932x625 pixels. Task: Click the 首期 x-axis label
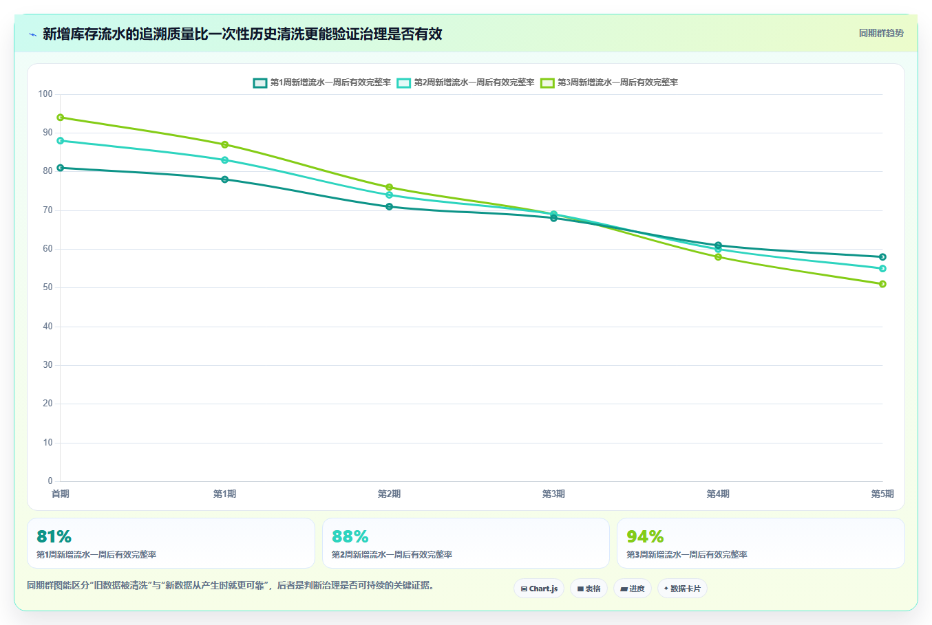tap(61, 494)
